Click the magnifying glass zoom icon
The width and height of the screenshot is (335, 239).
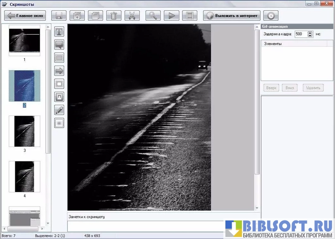[x=153, y=16]
